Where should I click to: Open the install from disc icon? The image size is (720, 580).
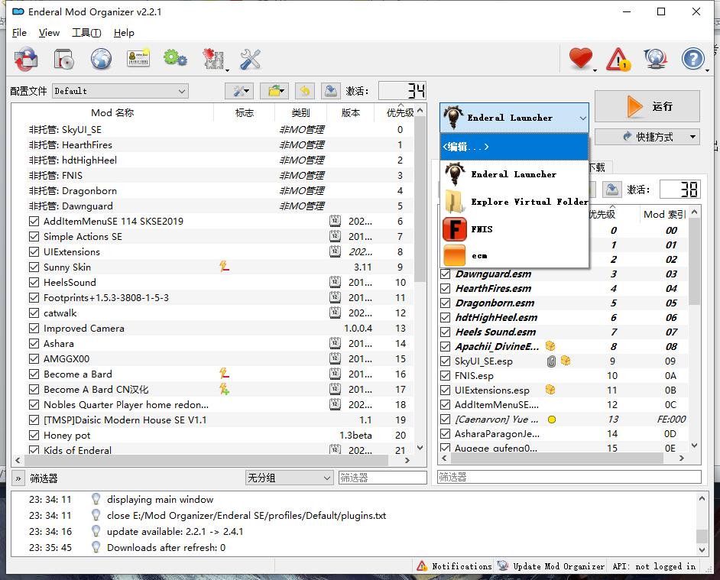coord(63,59)
